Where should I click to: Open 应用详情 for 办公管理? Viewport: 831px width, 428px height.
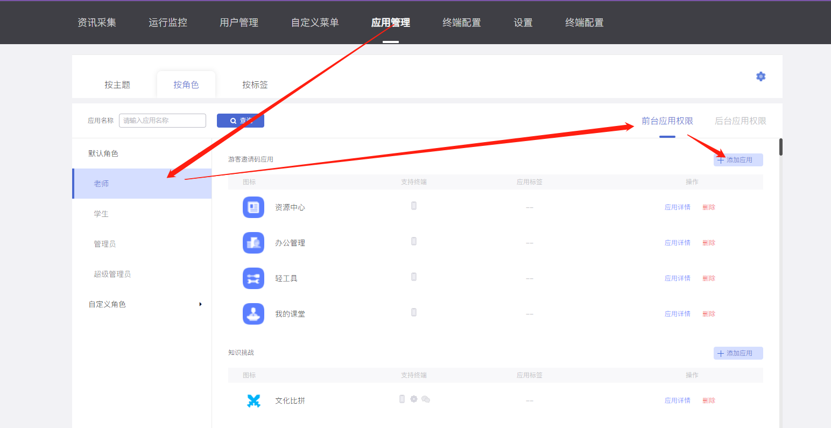(x=678, y=243)
